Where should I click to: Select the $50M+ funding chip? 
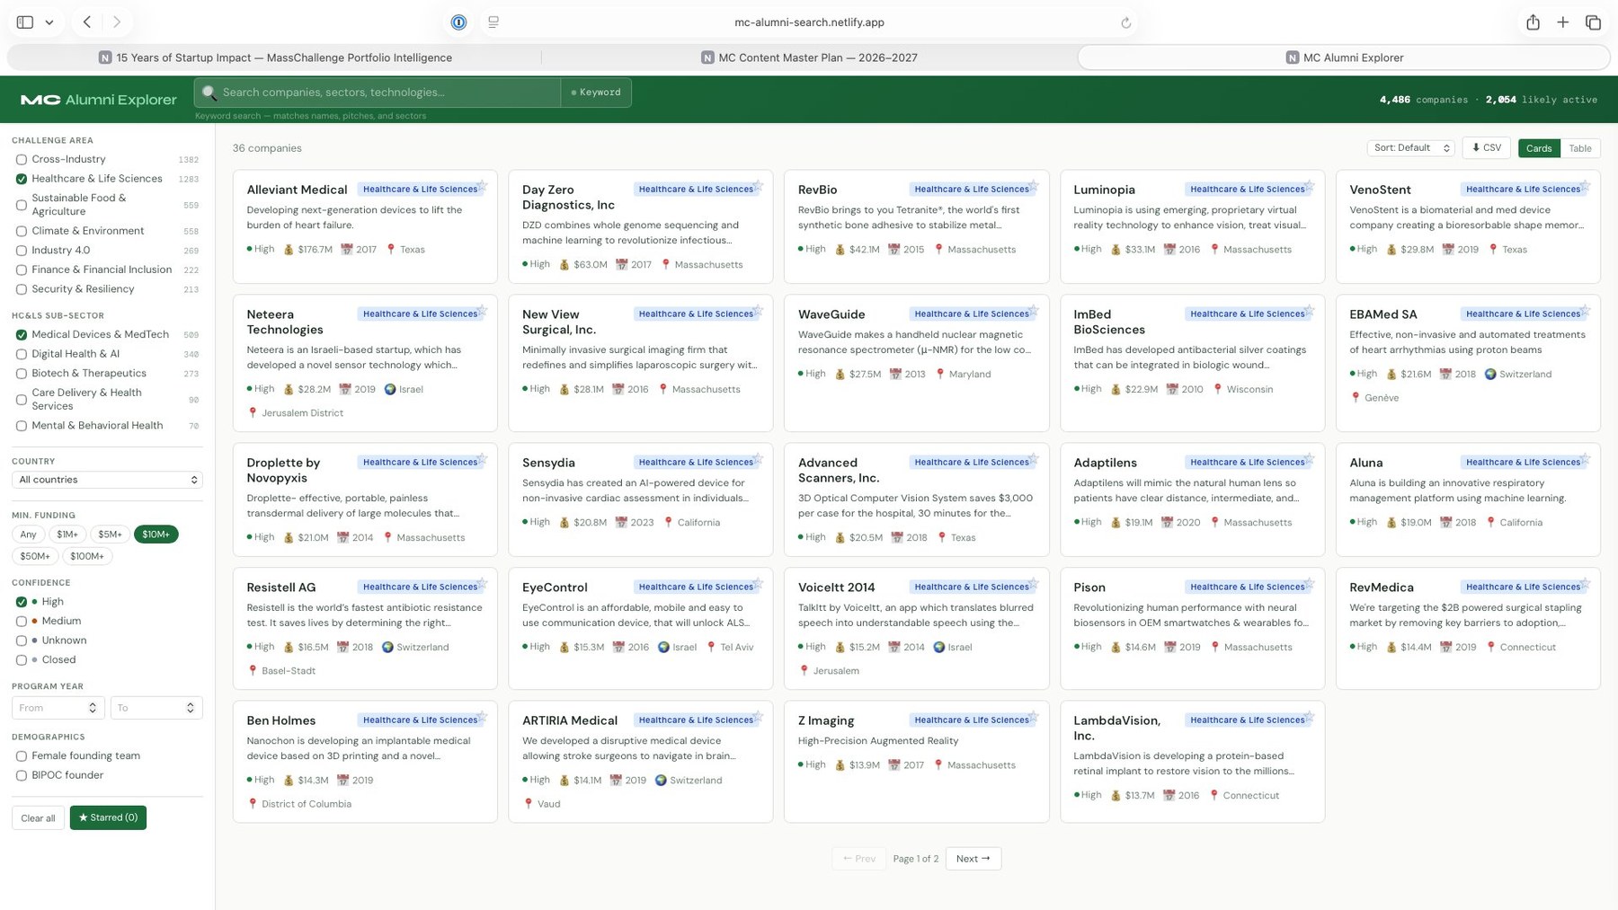35,556
